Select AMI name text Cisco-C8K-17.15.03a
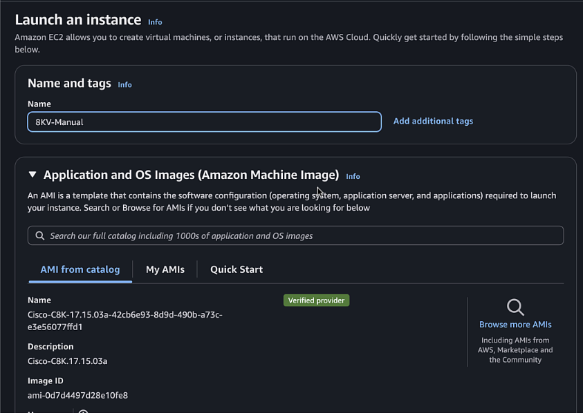Viewport: 583px width, 413px height. [125, 320]
